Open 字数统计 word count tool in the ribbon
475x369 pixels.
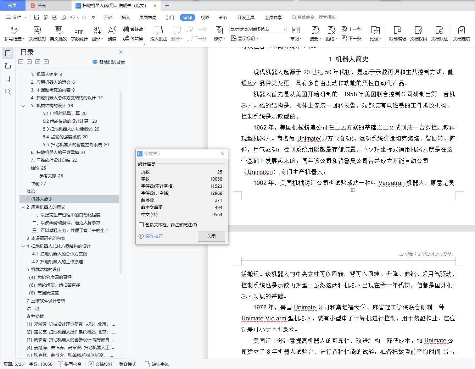point(79,34)
